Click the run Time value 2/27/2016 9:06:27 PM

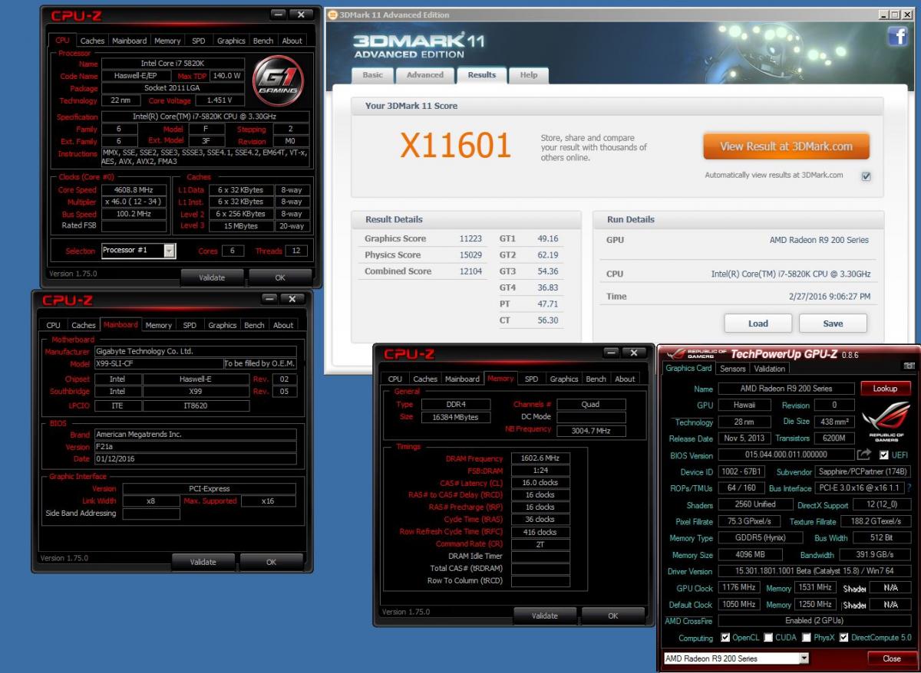(830, 296)
